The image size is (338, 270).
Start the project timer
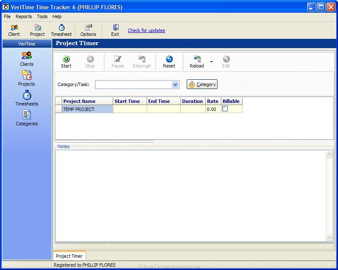[x=66, y=62]
